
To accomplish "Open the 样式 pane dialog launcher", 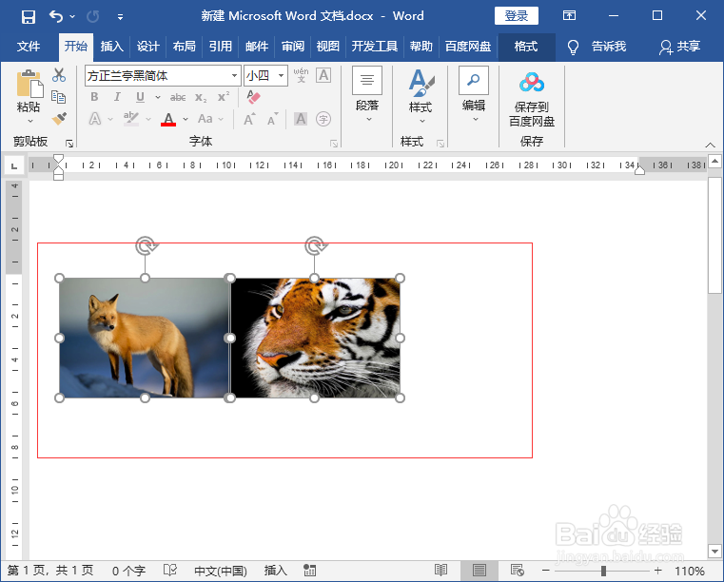I will 440,144.
